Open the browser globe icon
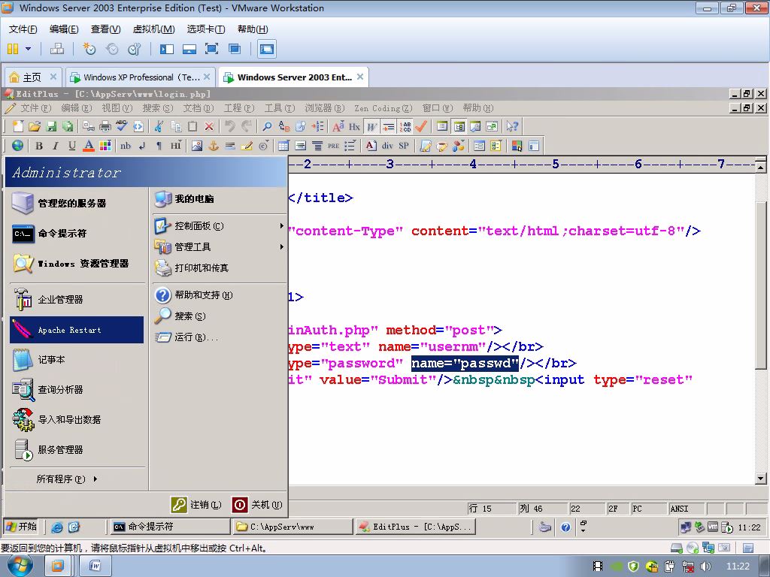Screen dimensions: 770x577 [x=18, y=146]
